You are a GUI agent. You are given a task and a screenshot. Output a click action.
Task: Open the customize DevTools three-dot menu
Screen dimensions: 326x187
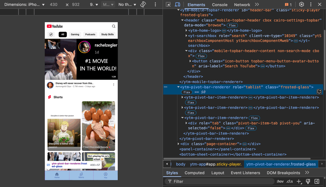coord(311,4)
